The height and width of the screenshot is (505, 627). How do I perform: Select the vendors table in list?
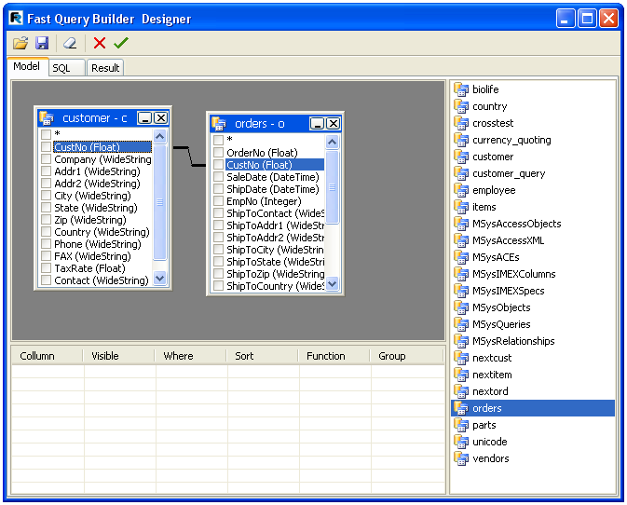click(490, 458)
